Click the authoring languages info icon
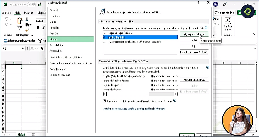The height and width of the screenshot is (137, 259). point(208,67)
